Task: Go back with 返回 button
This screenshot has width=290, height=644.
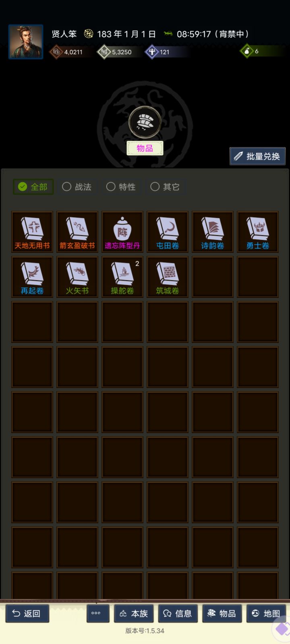Action: pos(27,613)
